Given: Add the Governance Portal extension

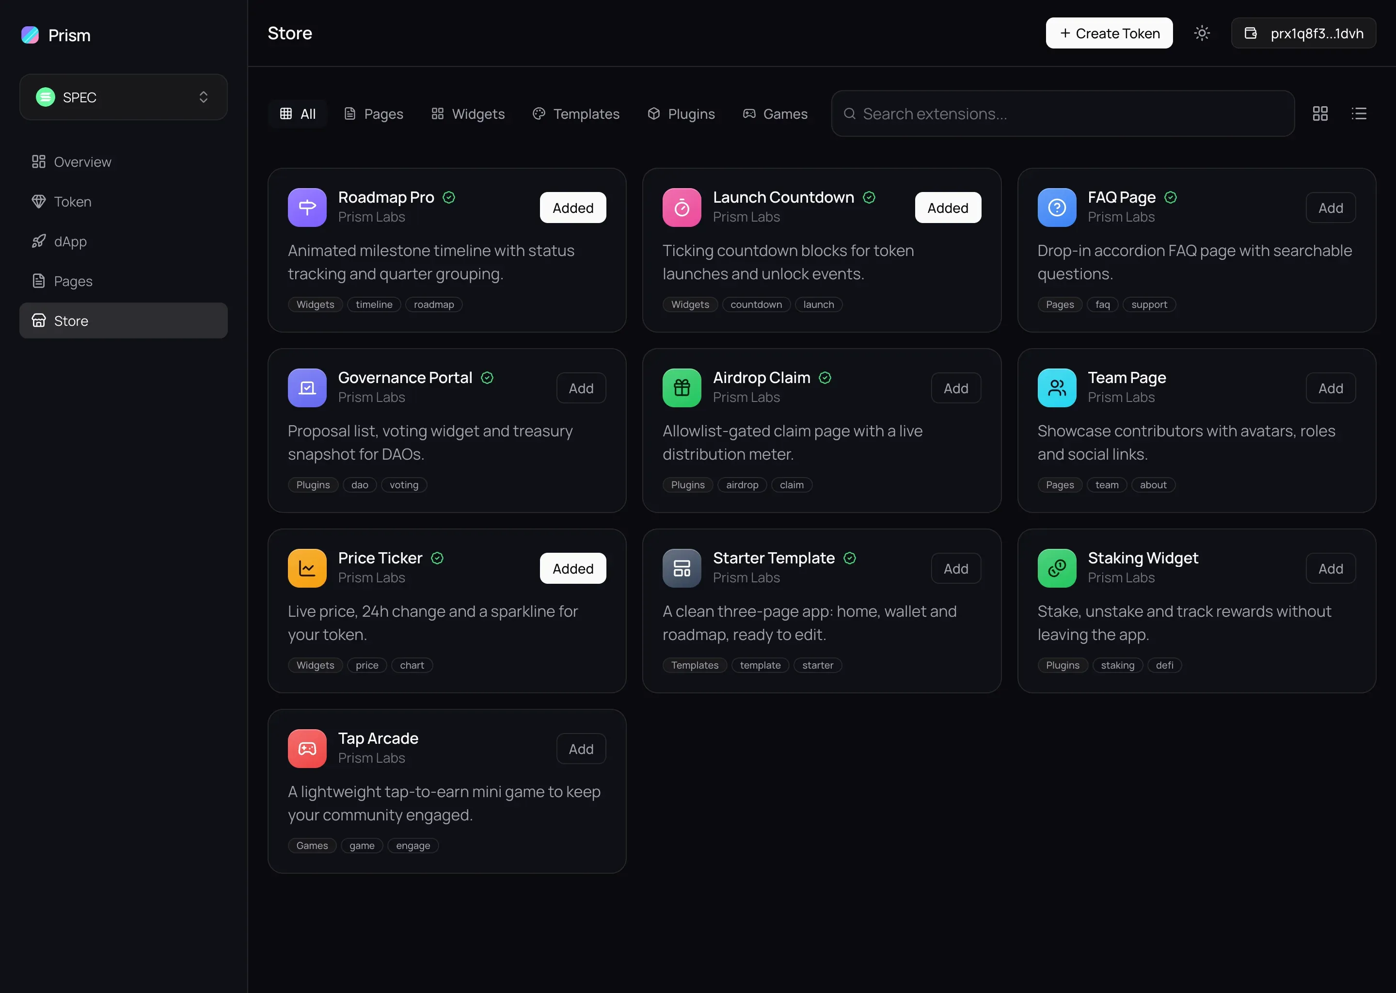Looking at the screenshot, I should 581,388.
